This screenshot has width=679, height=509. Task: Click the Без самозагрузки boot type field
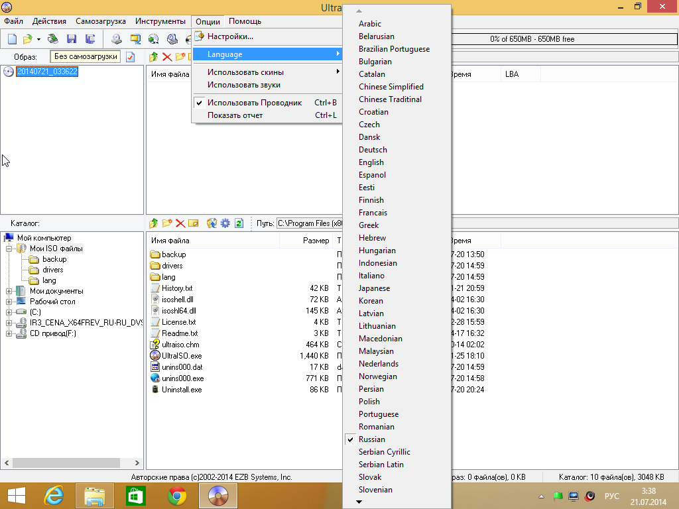[x=86, y=57]
